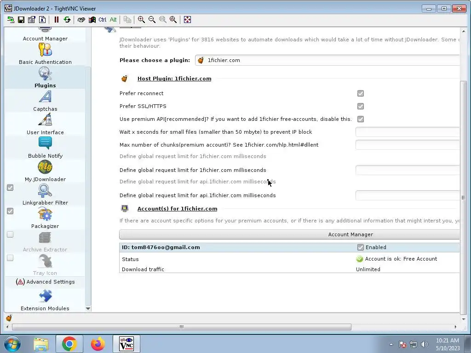Viewport: 471px width, 353px height.
Task: Click the New connection toolbar icon
Action: coord(11,20)
